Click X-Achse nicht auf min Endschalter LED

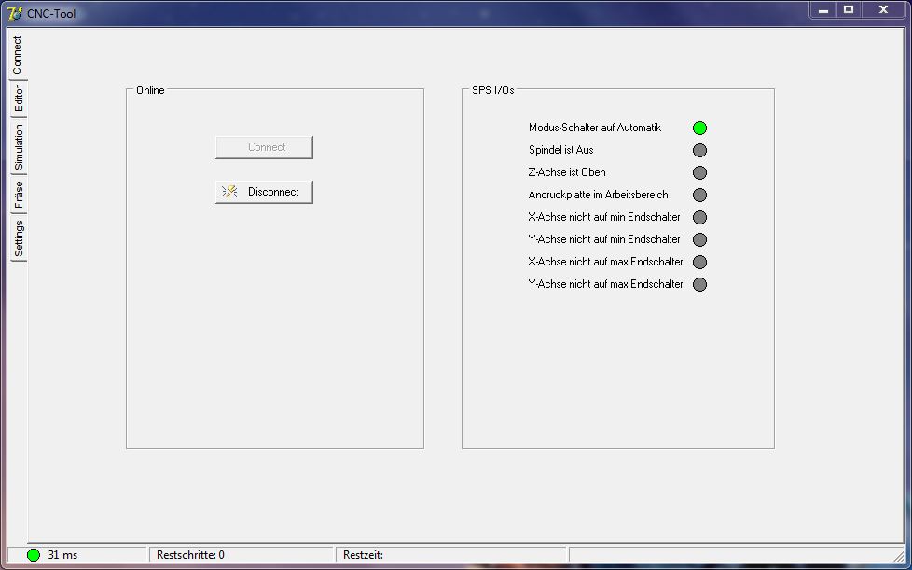699,218
